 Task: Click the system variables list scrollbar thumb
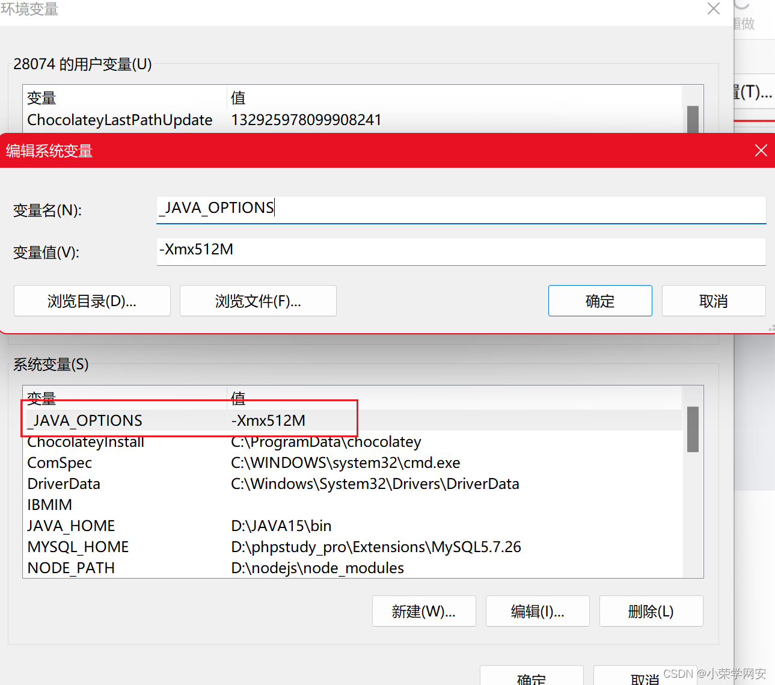tap(693, 429)
